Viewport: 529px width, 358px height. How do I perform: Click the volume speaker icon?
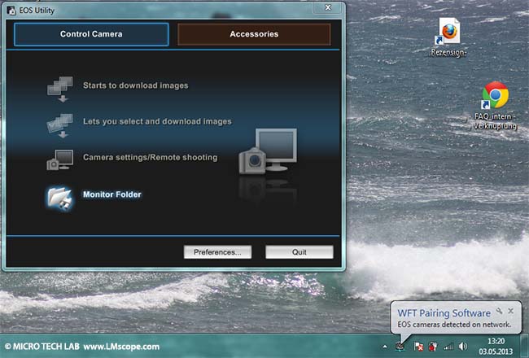(x=462, y=346)
